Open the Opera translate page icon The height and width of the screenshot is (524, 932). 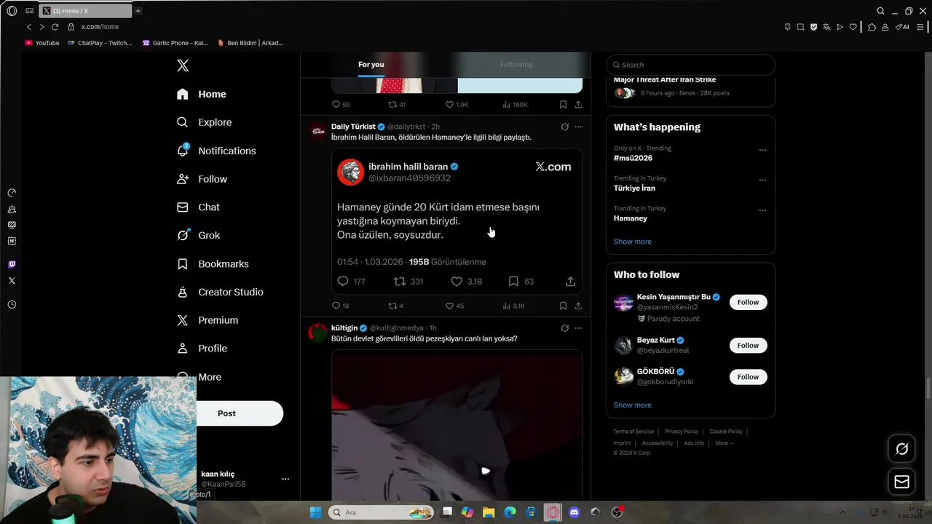point(826,27)
